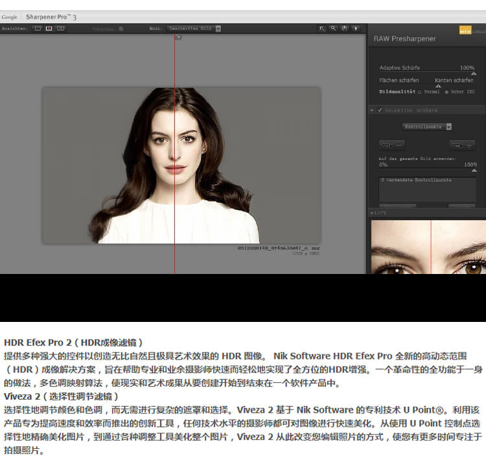Toggle the Vorschau preview checkbox
This screenshot has height=456, width=486.
[x=121, y=28]
